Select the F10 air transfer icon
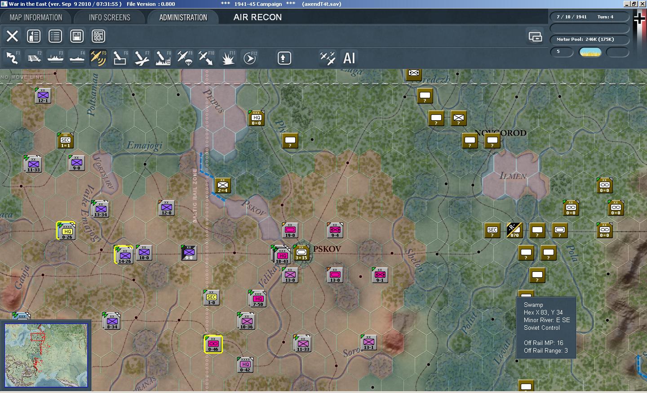This screenshot has height=393, width=647. tap(206, 58)
